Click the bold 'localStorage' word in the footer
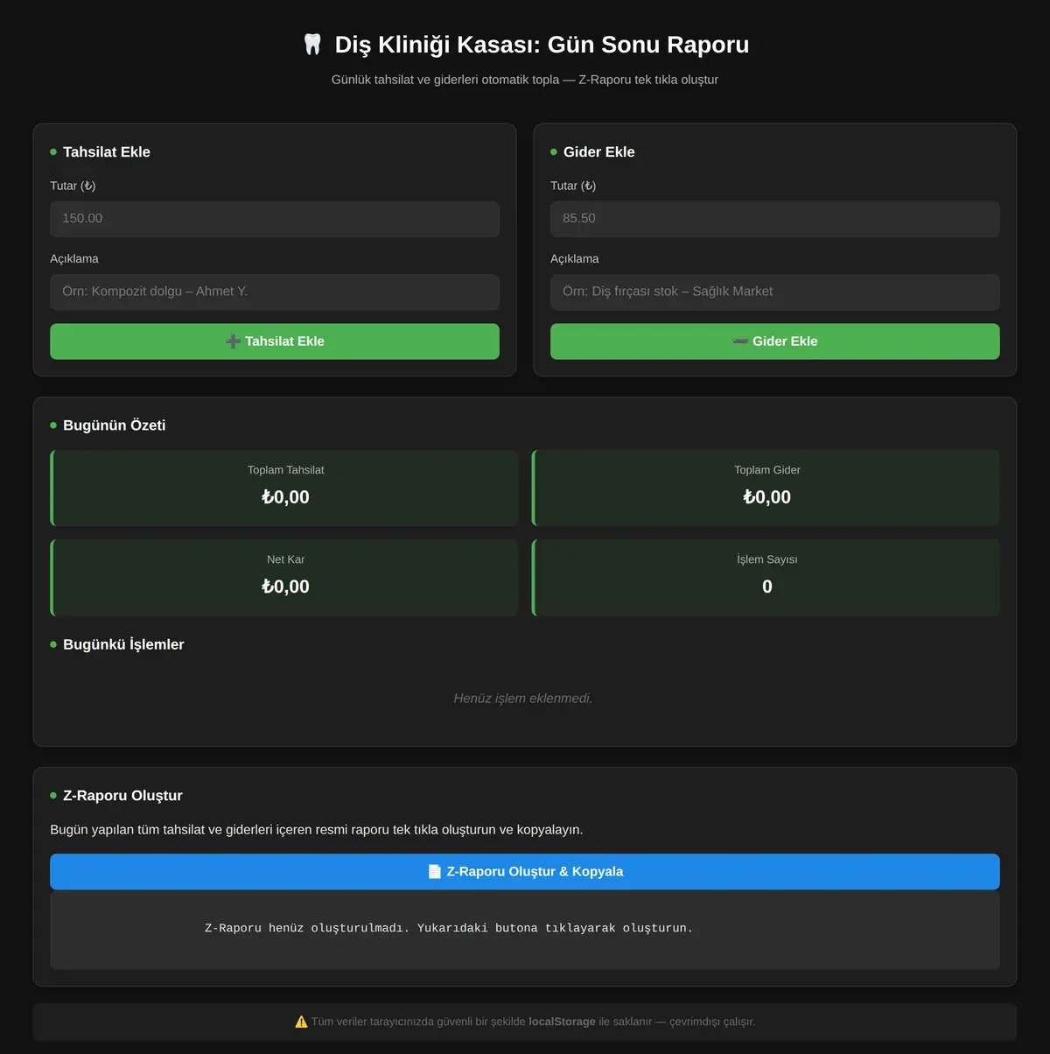This screenshot has height=1054, width=1050. tap(562, 1022)
